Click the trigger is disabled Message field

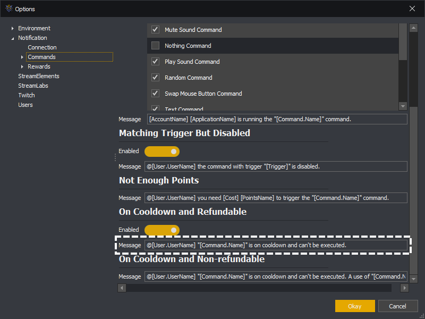tap(276, 166)
